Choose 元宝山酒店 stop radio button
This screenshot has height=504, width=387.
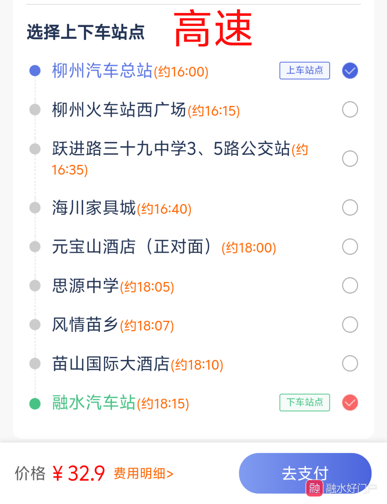[x=350, y=247]
